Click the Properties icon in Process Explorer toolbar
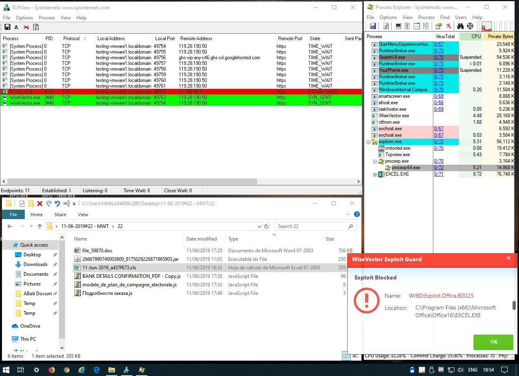Screen dimensions: 519x376 (x=439, y=26)
